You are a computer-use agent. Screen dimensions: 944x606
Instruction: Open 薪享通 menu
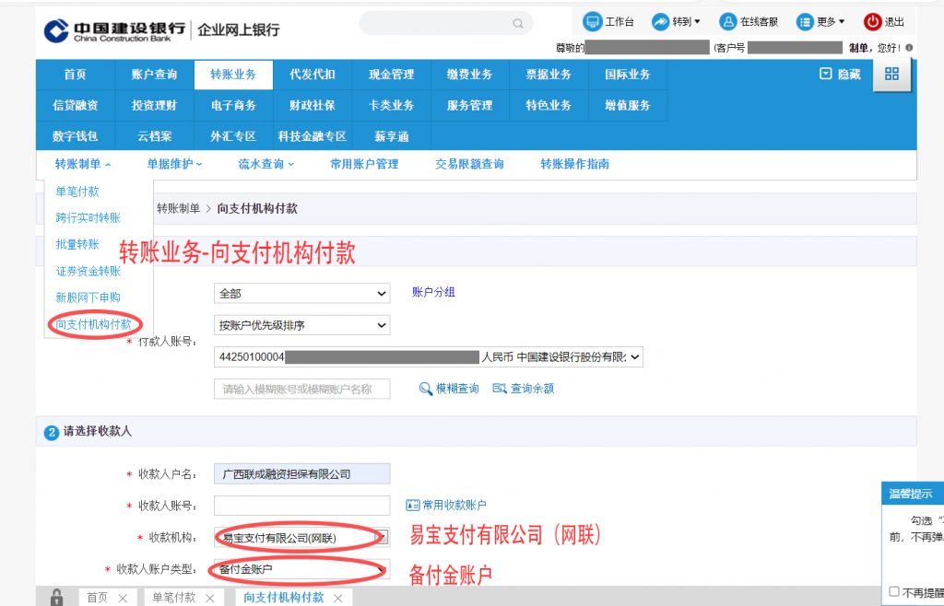point(391,136)
